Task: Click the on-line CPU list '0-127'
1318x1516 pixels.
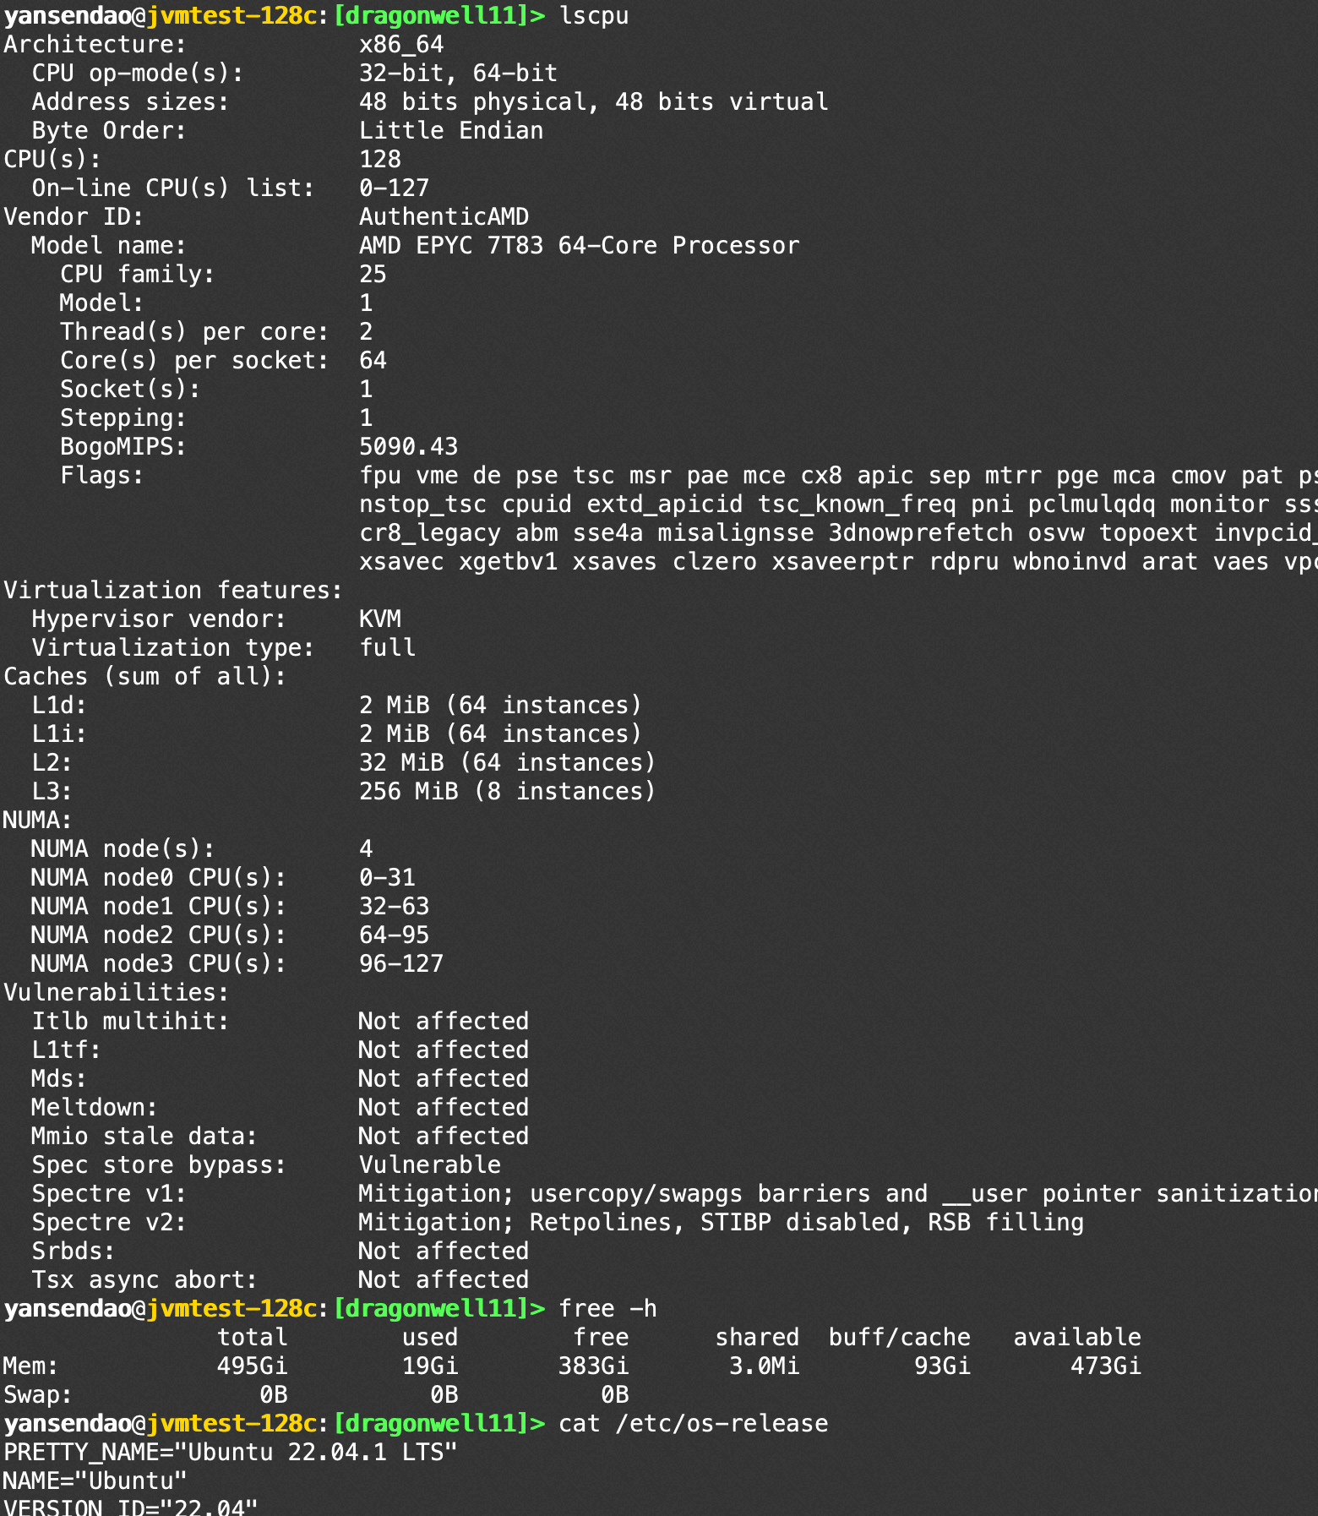Action: 395,188
